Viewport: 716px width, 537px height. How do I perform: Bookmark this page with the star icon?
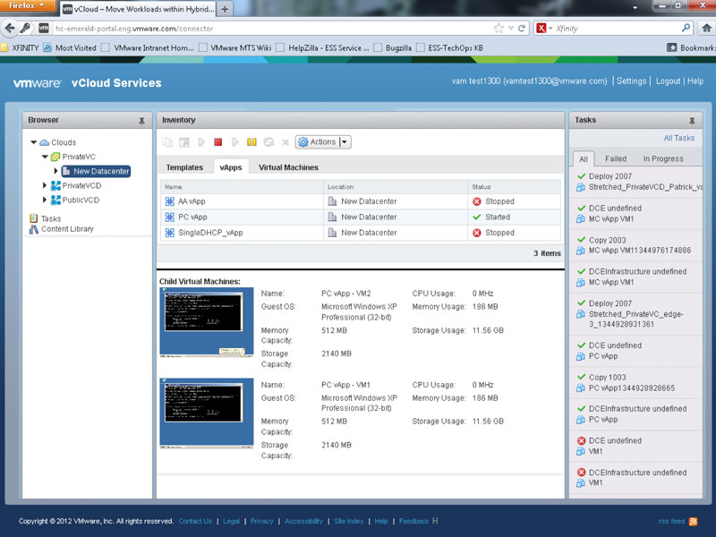[x=499, y=29]
